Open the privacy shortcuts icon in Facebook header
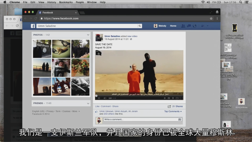Image resolution: width=252 pixels, height=142 pixels. [203, 26]
